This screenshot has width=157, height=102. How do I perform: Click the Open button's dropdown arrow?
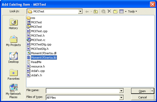tap(152, 91)
